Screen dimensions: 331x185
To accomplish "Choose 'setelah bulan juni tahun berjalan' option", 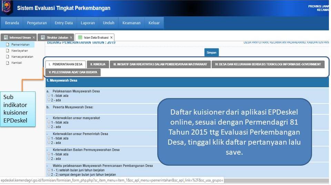I will pyautogui.click(x=49, y=170).
